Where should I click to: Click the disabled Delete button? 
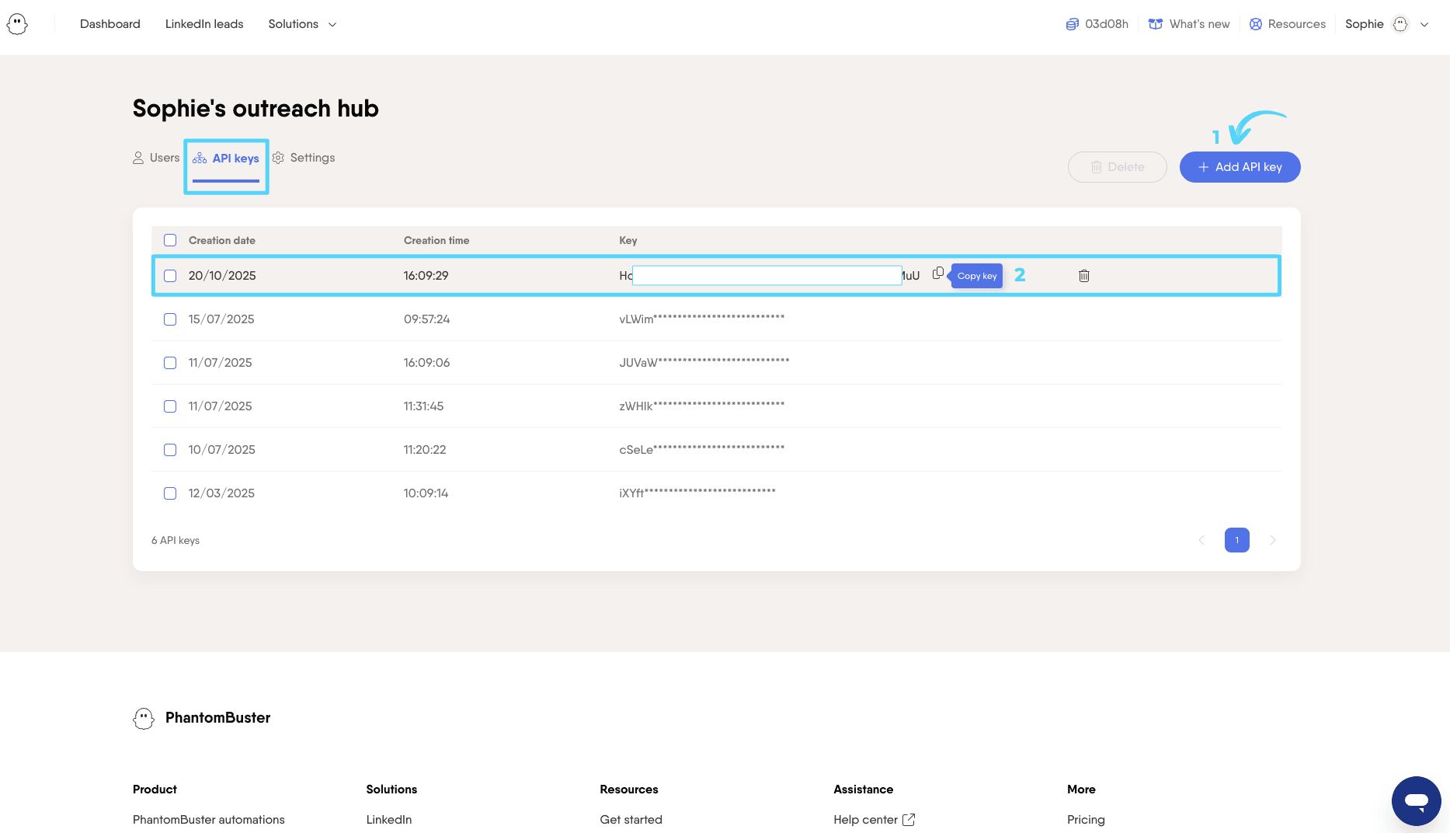pos(1117,167)
